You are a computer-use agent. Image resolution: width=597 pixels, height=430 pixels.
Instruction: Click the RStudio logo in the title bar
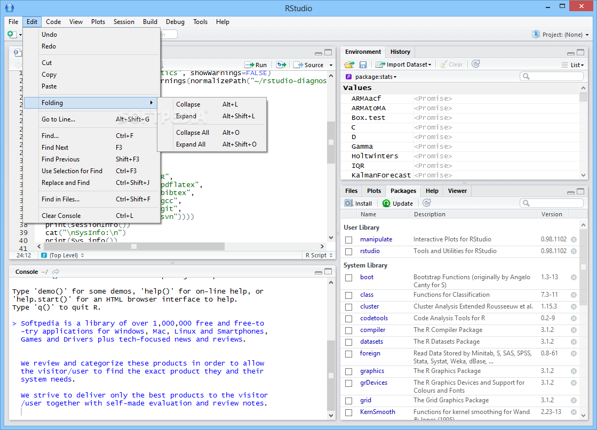tap(10, 7)
